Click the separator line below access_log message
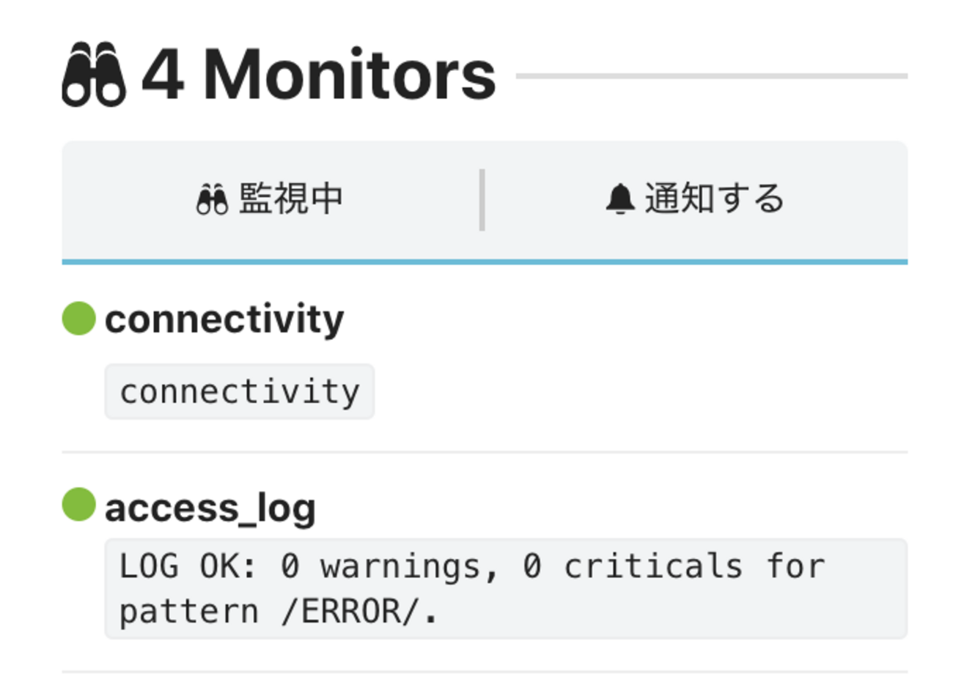Screen dimensions: 953x693 coord(485,672)
